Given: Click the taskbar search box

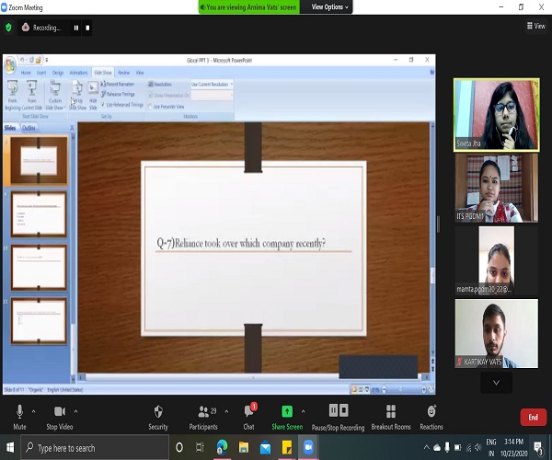Looking at the screenshot, I should (x=95, y=448).
